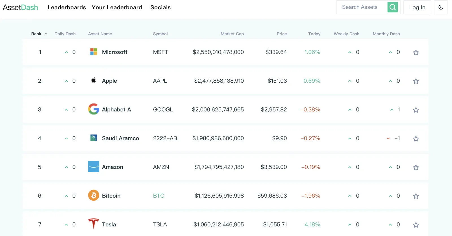Open Your Leaderboard page
Viewport: 452px width, 236px height.
coord(117,7)
